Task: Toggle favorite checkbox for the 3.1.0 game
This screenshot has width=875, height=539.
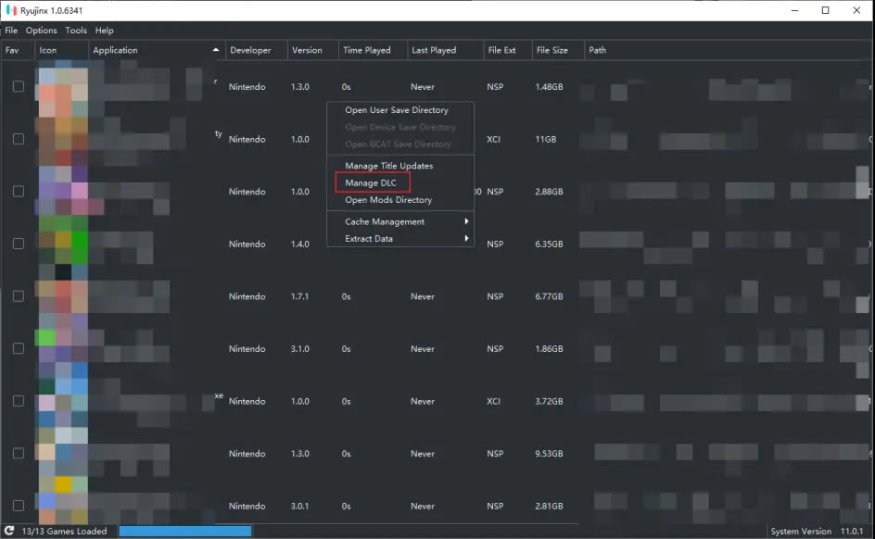Action: (x=18, y=348)
